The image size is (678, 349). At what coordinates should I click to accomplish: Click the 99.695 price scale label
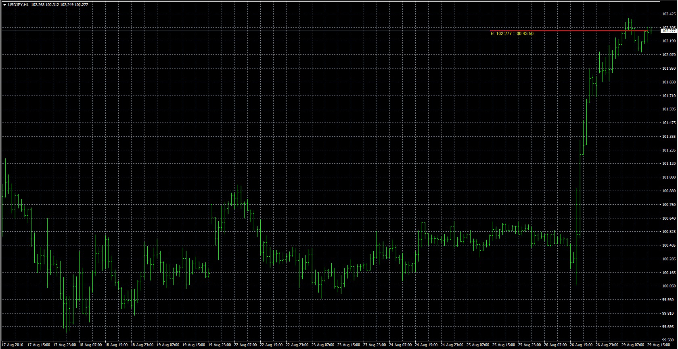(668, 327)
